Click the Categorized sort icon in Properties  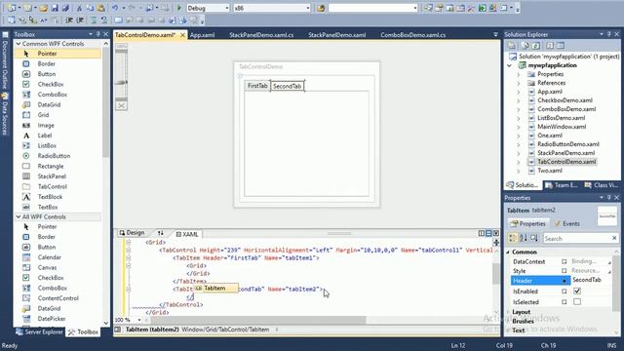pyautogui.click(x=513, y=238)
